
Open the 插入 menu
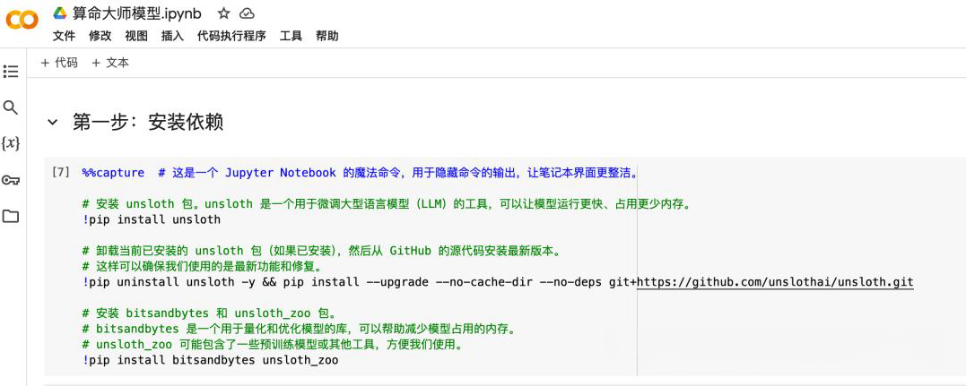tap(172, 36)
